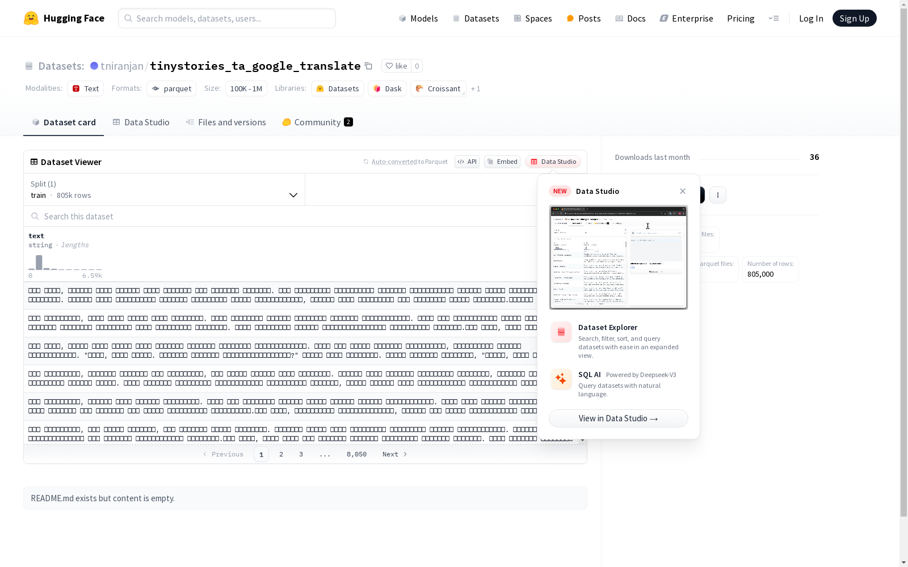Close the Data Studio popup
Viewport: 908px width, 567px height.
coord(683,191)
